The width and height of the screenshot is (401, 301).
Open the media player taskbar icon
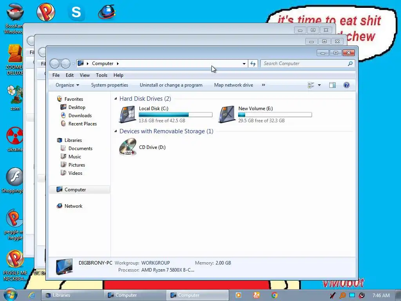(238, 295)
